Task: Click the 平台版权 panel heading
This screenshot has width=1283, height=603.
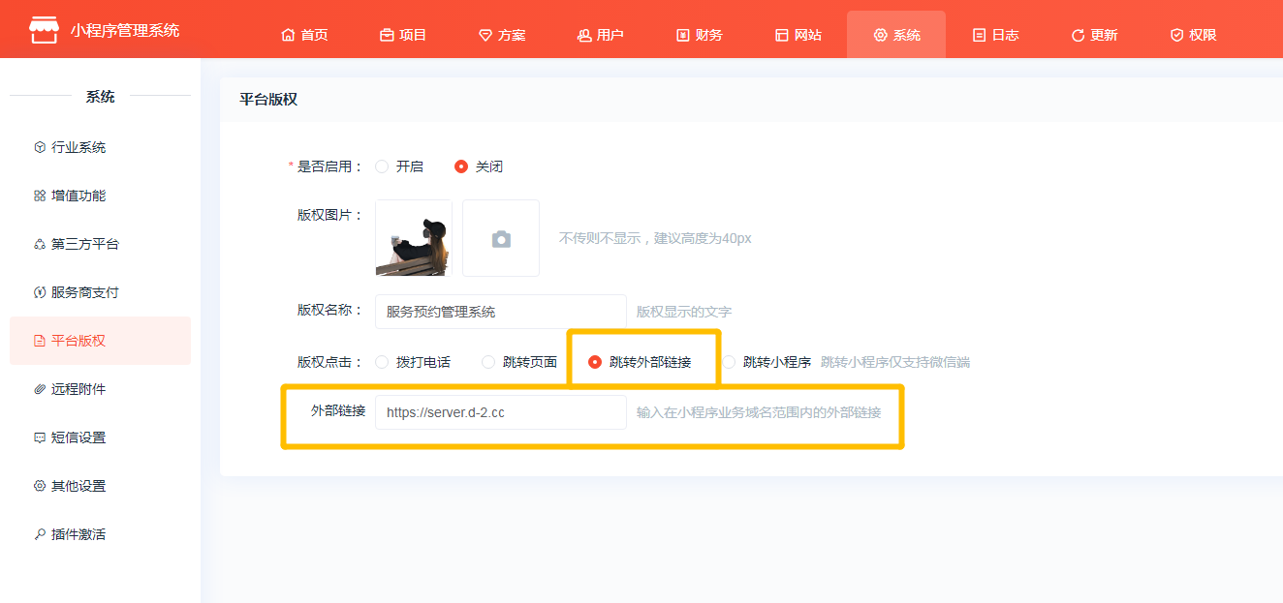Action: pyautogui.click(x=268, y=99)
